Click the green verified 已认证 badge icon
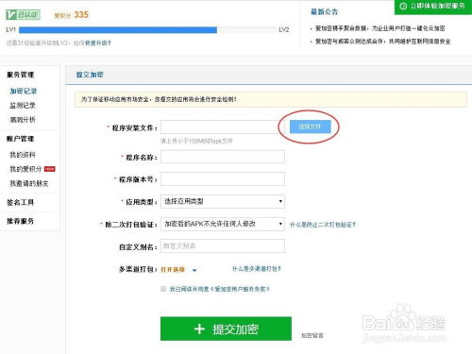 point(24,15)
